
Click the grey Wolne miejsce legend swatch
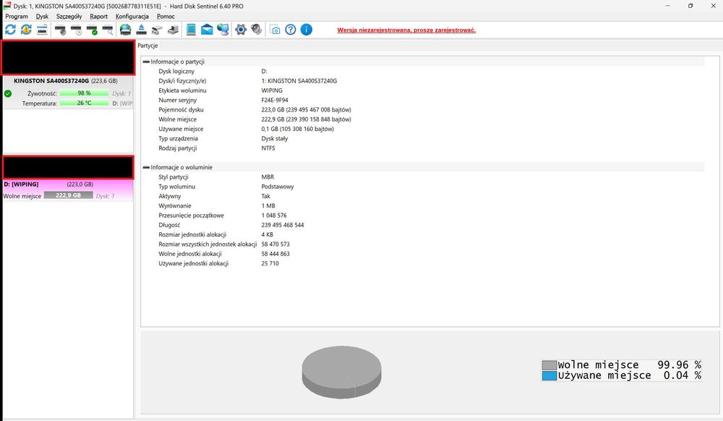(549, 365)
